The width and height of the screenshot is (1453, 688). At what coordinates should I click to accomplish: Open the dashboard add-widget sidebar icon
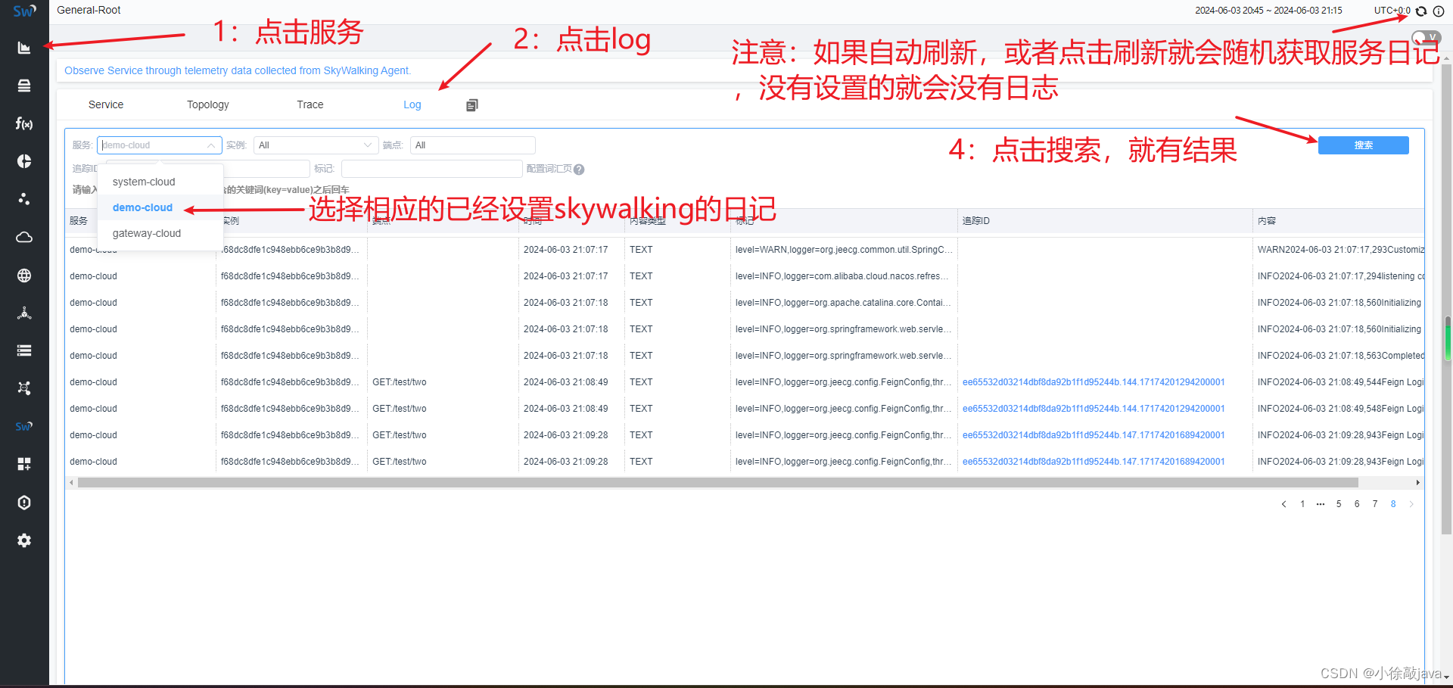pyautogui.click(x=24, y=464)
